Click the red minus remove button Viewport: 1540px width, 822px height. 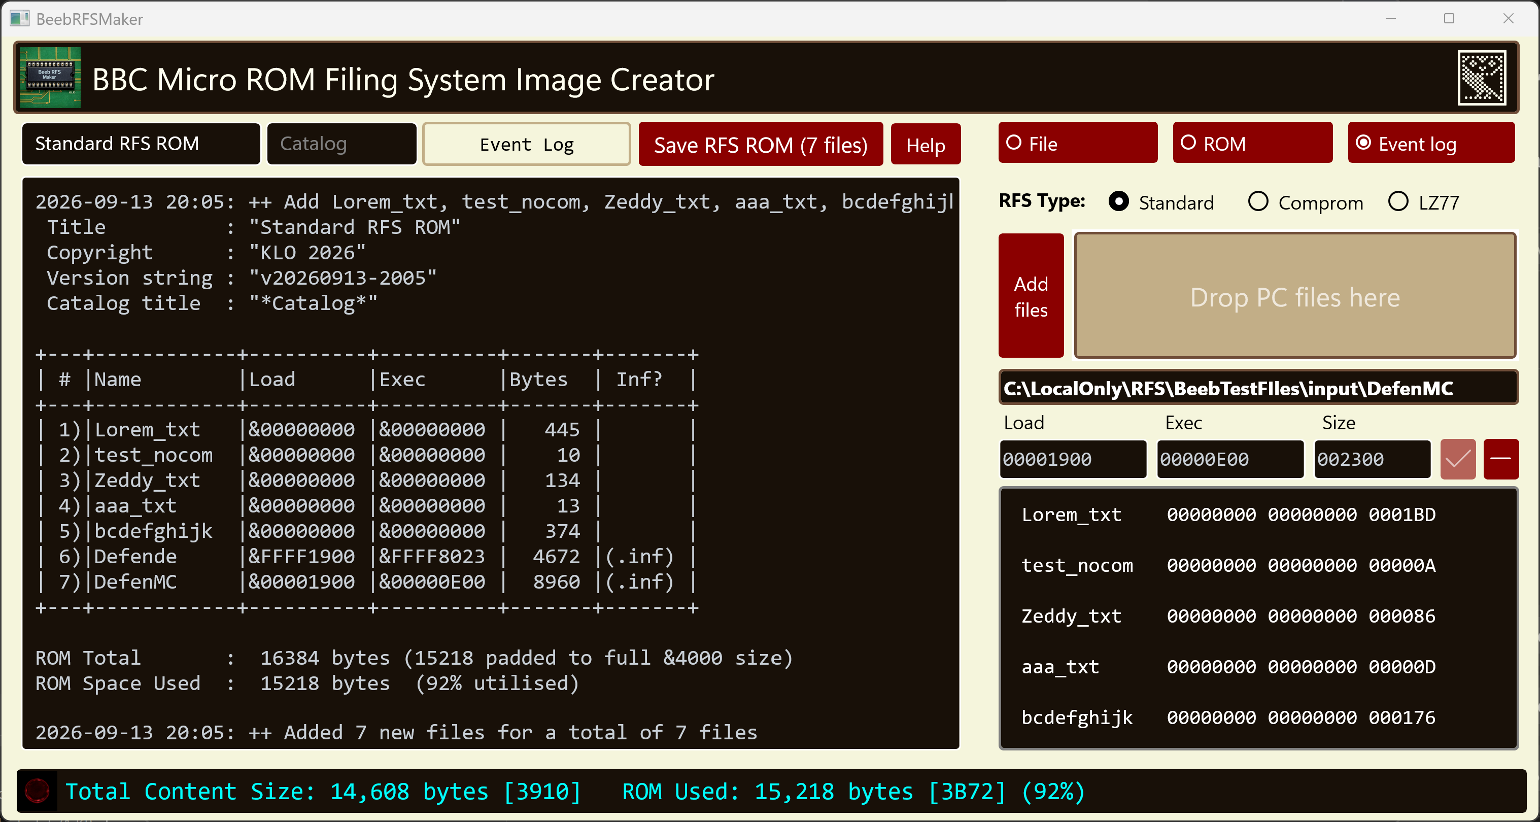pos(1500,459)
